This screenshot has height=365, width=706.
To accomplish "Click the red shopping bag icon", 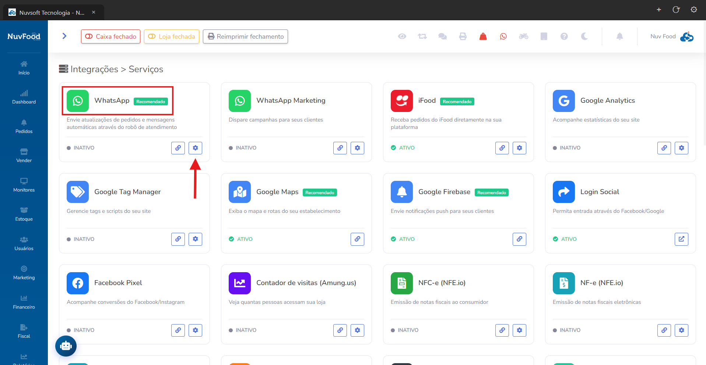I will tap(483, 36).
